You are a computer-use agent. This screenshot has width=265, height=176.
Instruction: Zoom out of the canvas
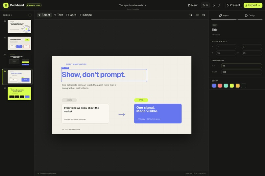pos(191,15)
